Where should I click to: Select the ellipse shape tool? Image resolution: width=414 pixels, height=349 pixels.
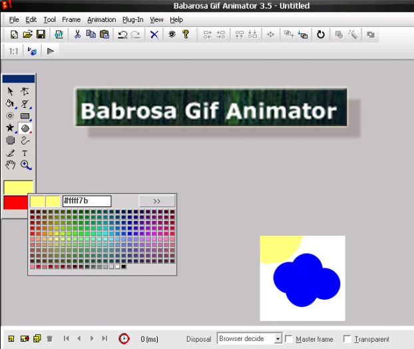25,129
